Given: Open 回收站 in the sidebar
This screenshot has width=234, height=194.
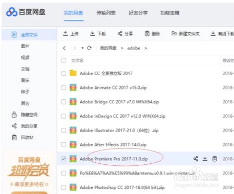Looking at the screenshot, I should pyautogui.click(x=27, y=138).
